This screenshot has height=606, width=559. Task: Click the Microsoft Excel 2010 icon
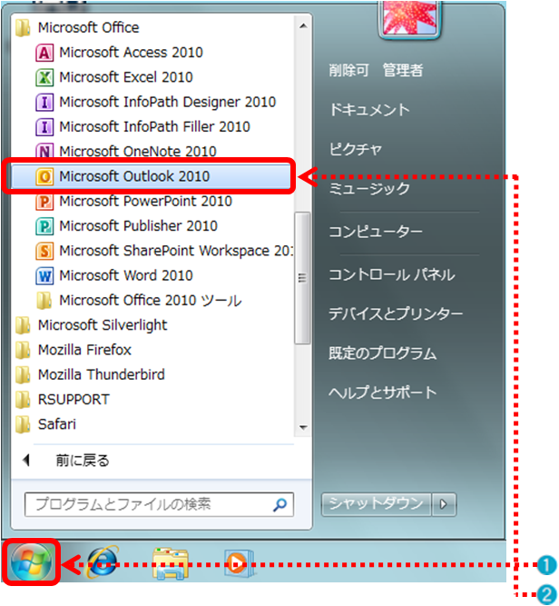[x=44, y=77]
